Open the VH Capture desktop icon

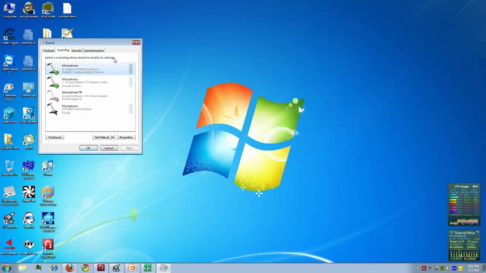point(9,220)
